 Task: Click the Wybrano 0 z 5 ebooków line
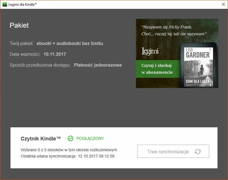coord(69,150)
